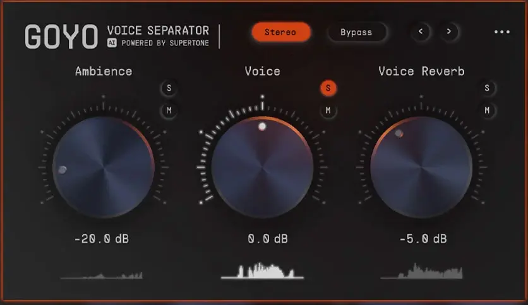
Task: Click the Voice waveform meter
Action: (x=262, y=270)
